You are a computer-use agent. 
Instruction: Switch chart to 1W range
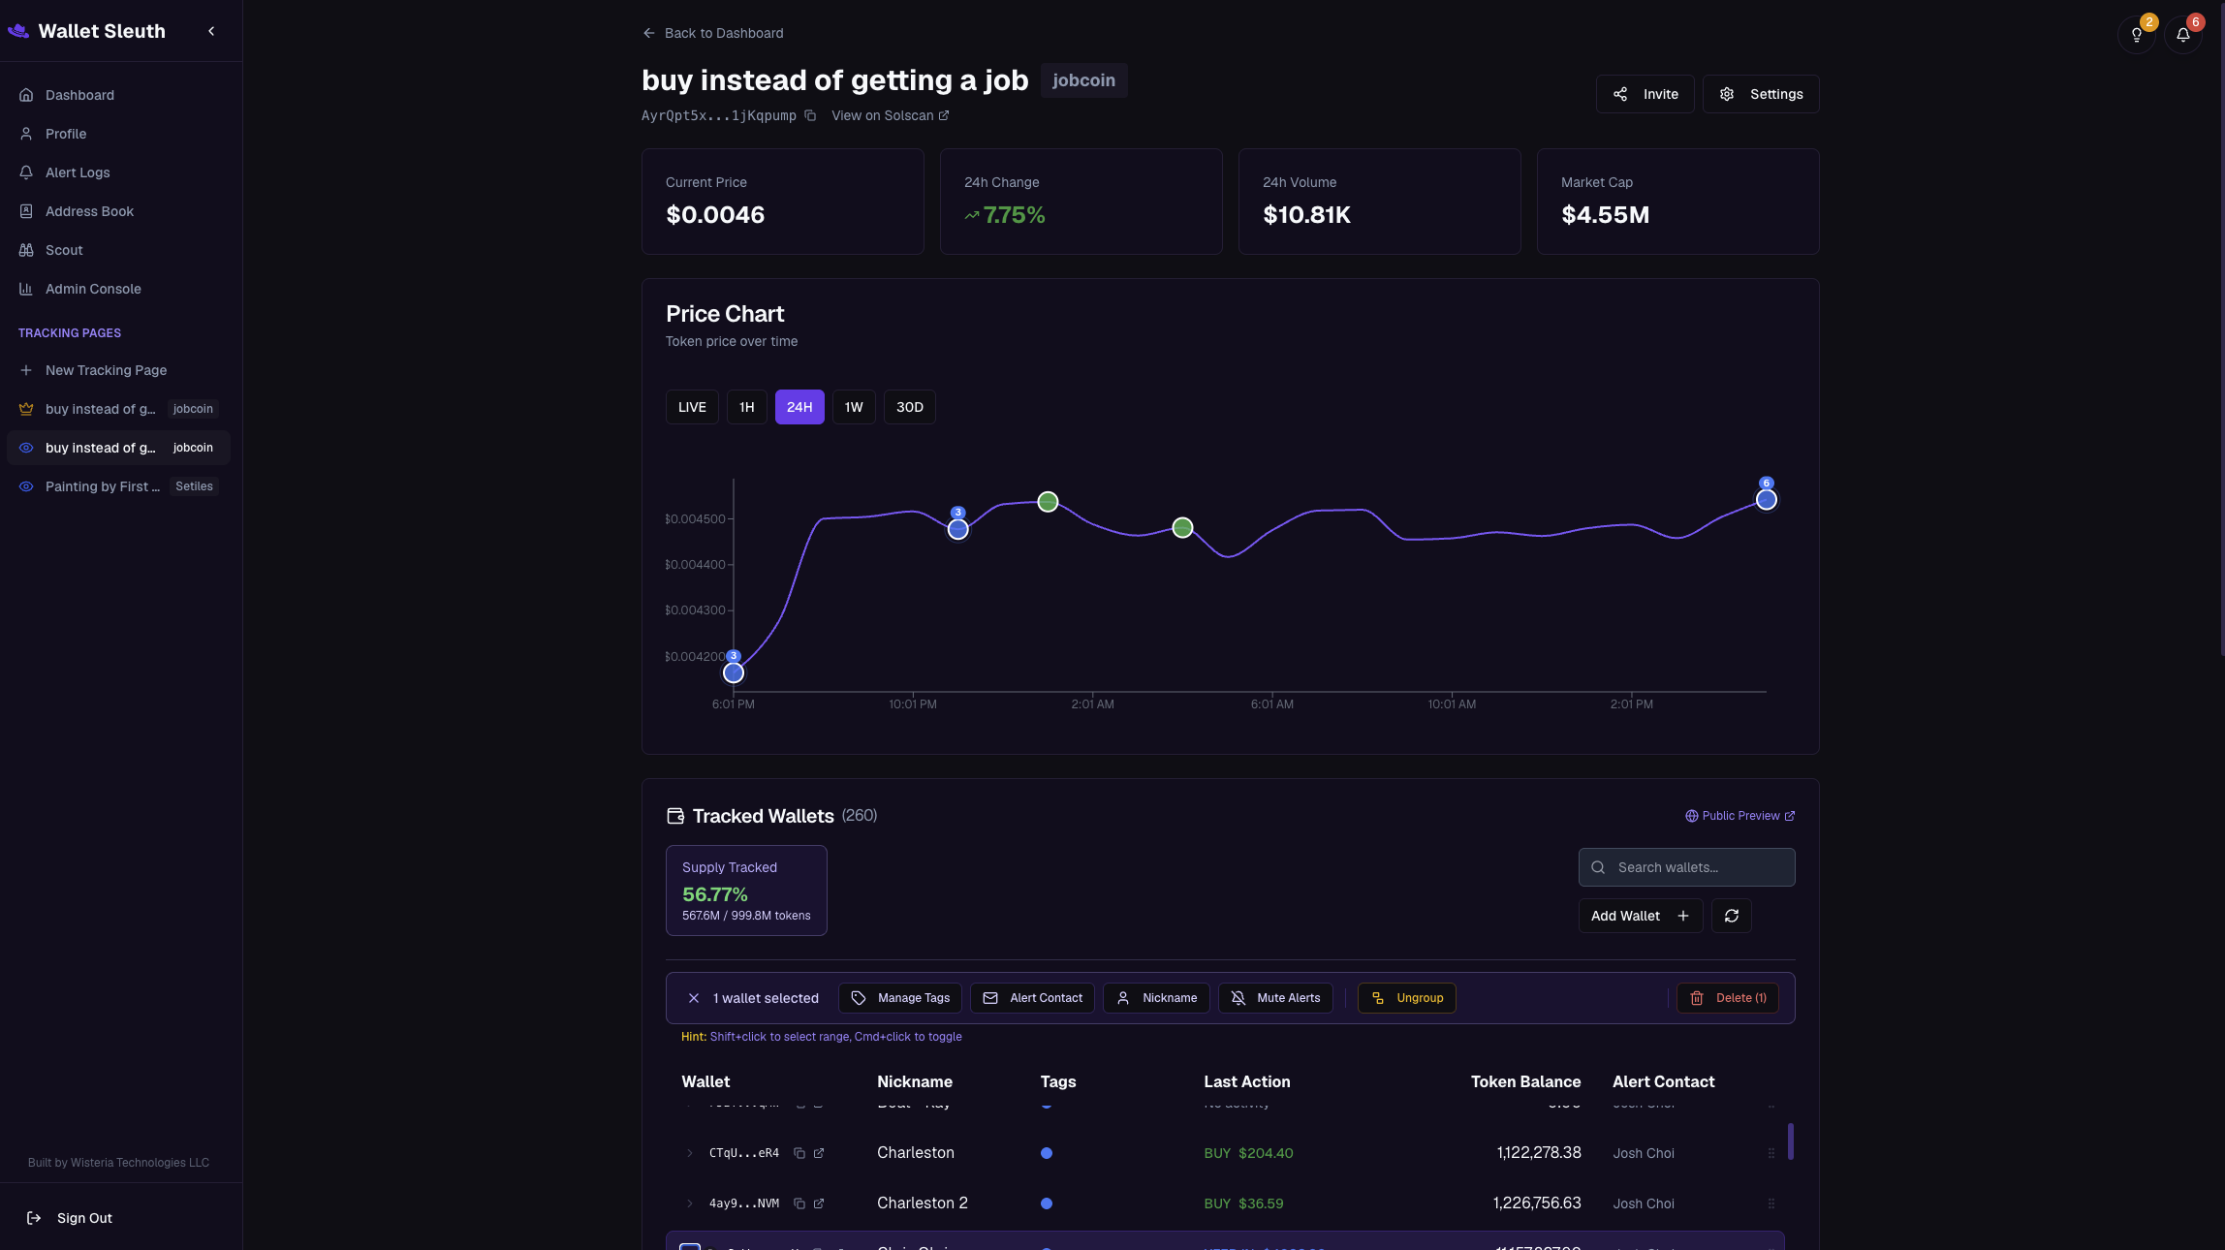(854, 407)
